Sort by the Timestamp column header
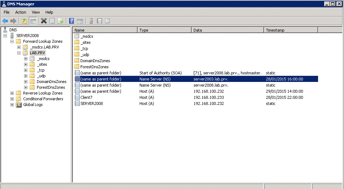Viewport: 344px width, 189px height. tap(291, 30)
